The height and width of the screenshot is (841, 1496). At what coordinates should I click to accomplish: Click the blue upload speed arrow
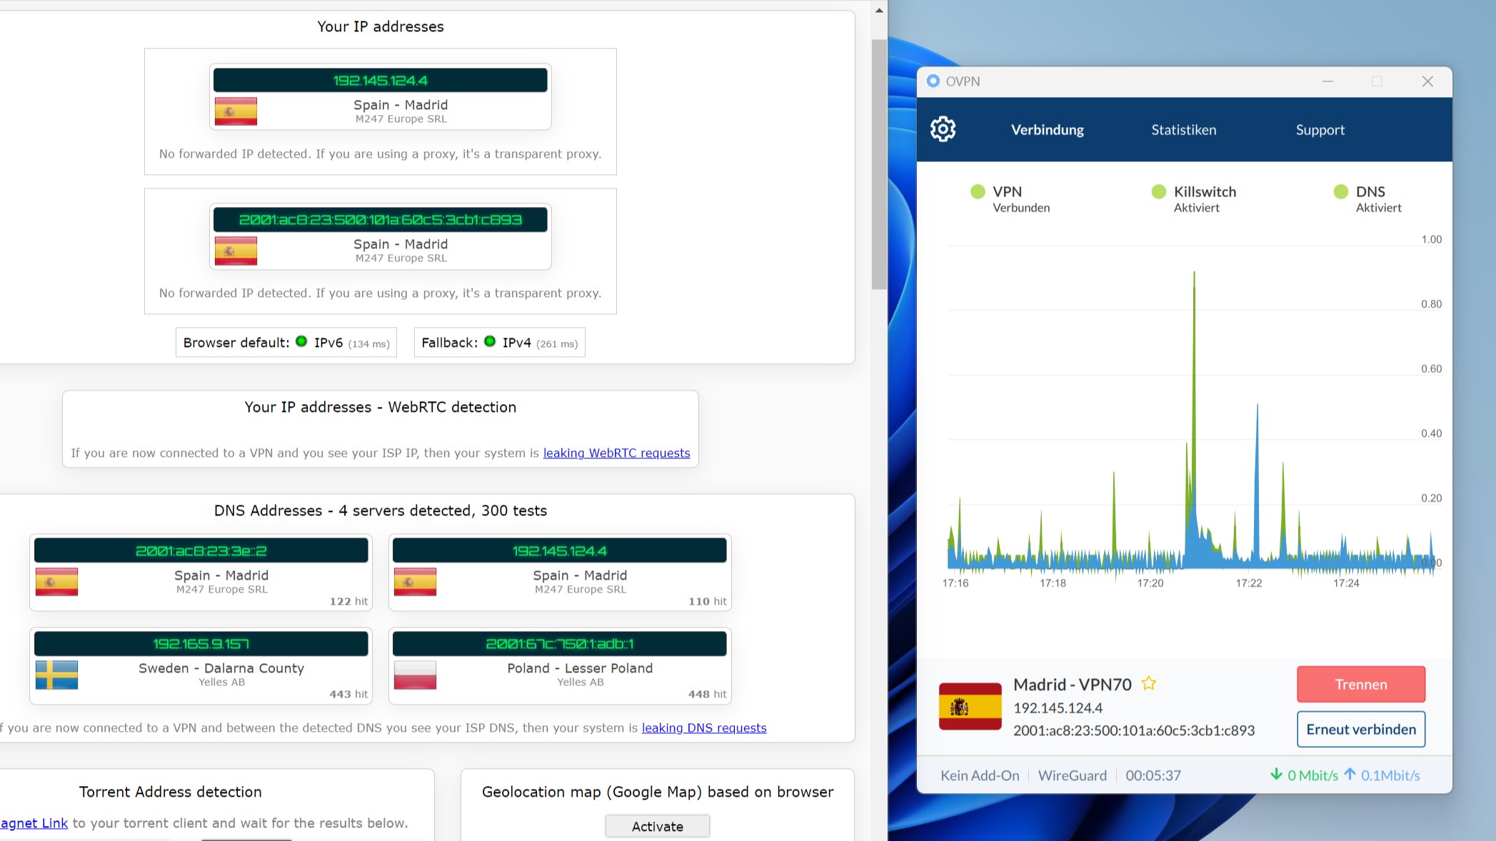(x=1350, y=774)
